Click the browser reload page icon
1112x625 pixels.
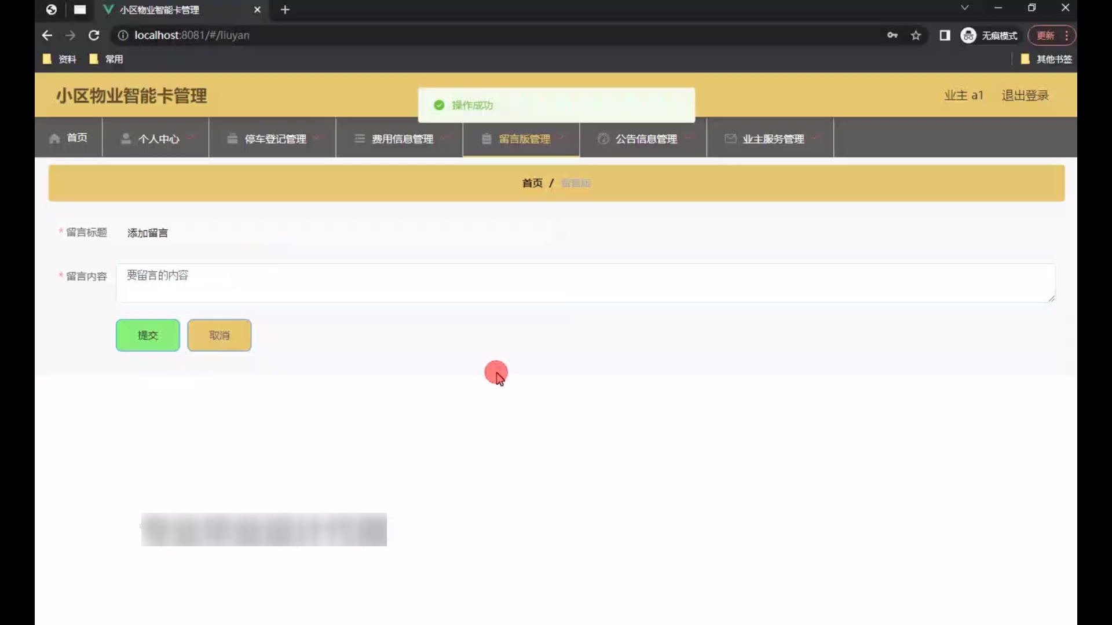click(94, 35)
